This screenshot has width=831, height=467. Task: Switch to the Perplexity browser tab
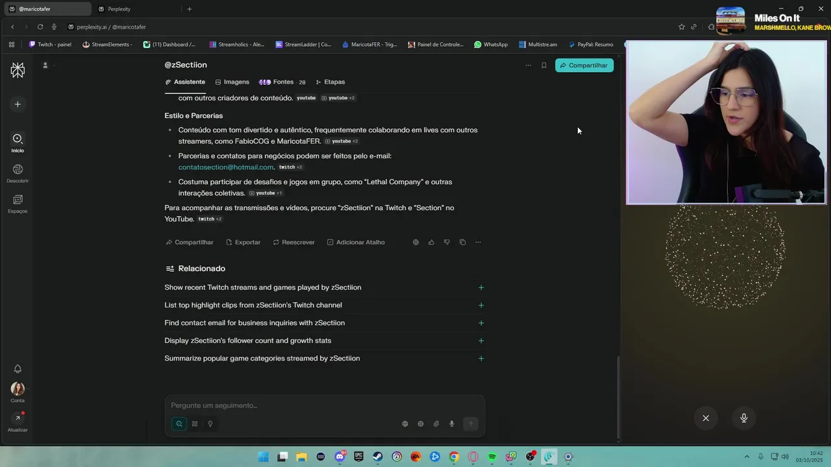pos(135,9)
